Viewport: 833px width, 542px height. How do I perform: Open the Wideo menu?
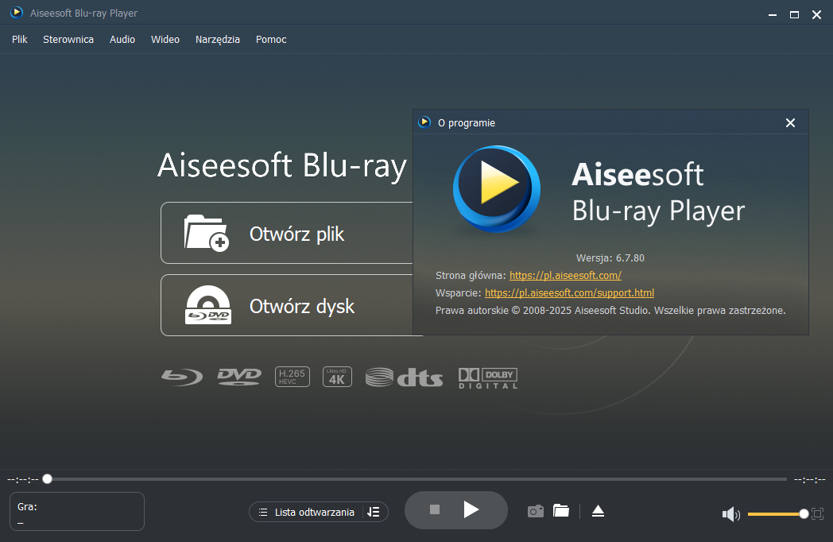click(165, 39)
